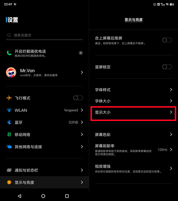Dismiss the 开启拦截骚扰电话 suggestion
Image resolution: width=178 pixels, height=201 pixels.
pyautogui.click(x=81, y=53)
